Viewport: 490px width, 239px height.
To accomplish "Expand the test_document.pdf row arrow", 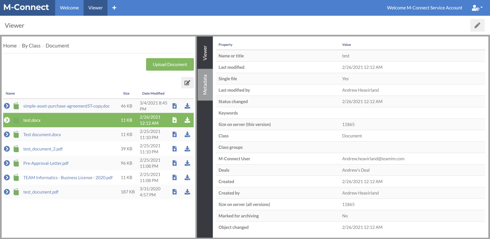I will [x=7, y=192].
